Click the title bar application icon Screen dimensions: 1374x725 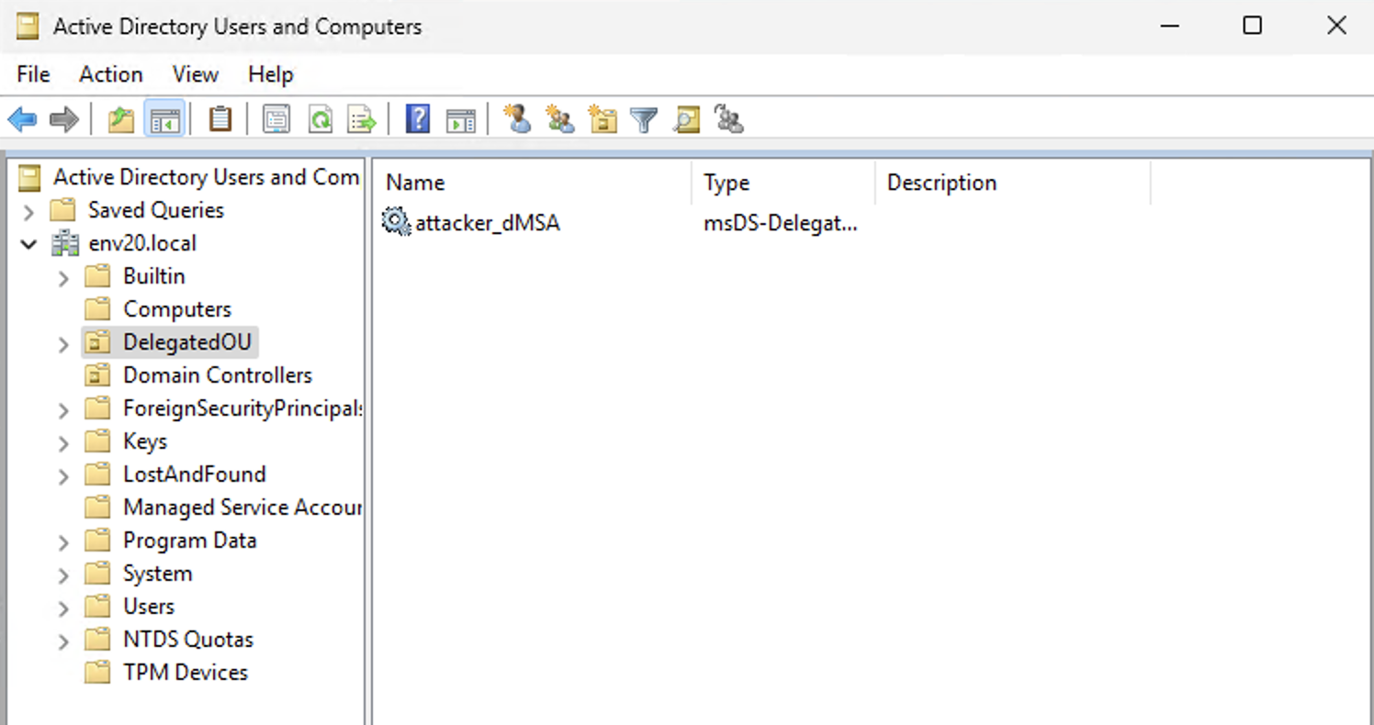tap(28, 27)
